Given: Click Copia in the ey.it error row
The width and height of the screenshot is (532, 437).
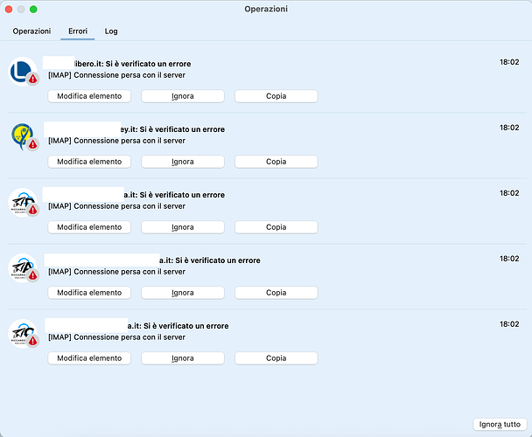Looking at the screenshot, I should (276, 162).
